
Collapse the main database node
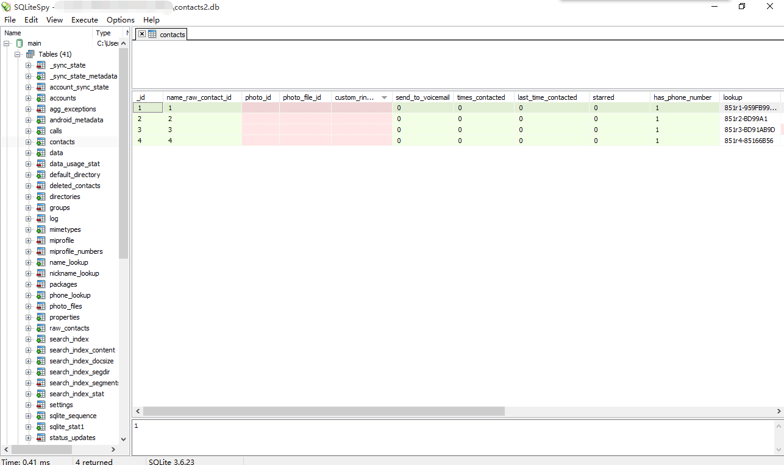tap(7, 43)
